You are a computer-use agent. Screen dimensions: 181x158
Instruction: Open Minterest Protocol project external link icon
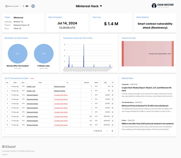coord(28,25)
